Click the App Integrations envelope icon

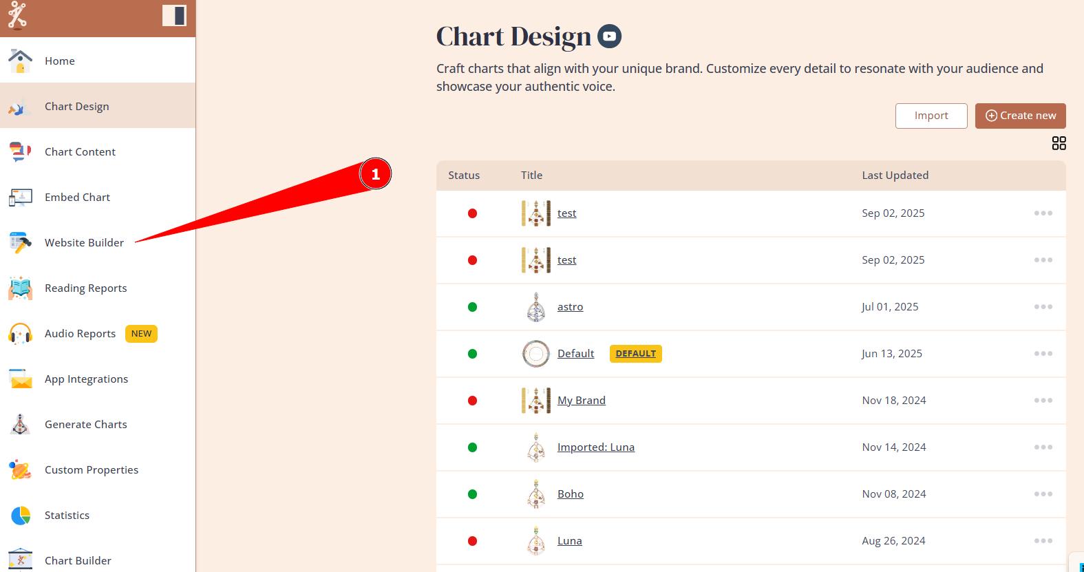[21, 379]
